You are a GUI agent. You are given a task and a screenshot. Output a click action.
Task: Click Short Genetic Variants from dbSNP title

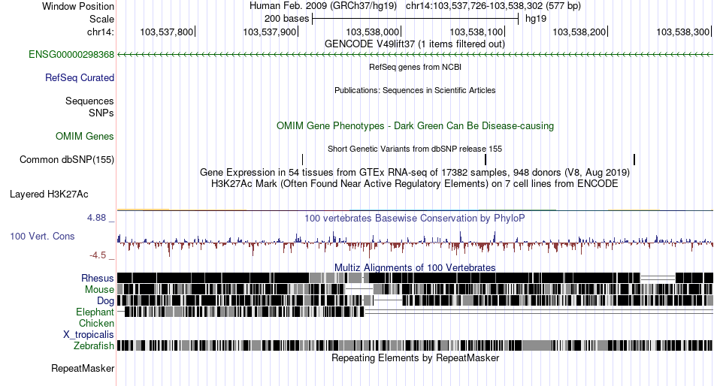pyautogui.click(x=415, y=149)
